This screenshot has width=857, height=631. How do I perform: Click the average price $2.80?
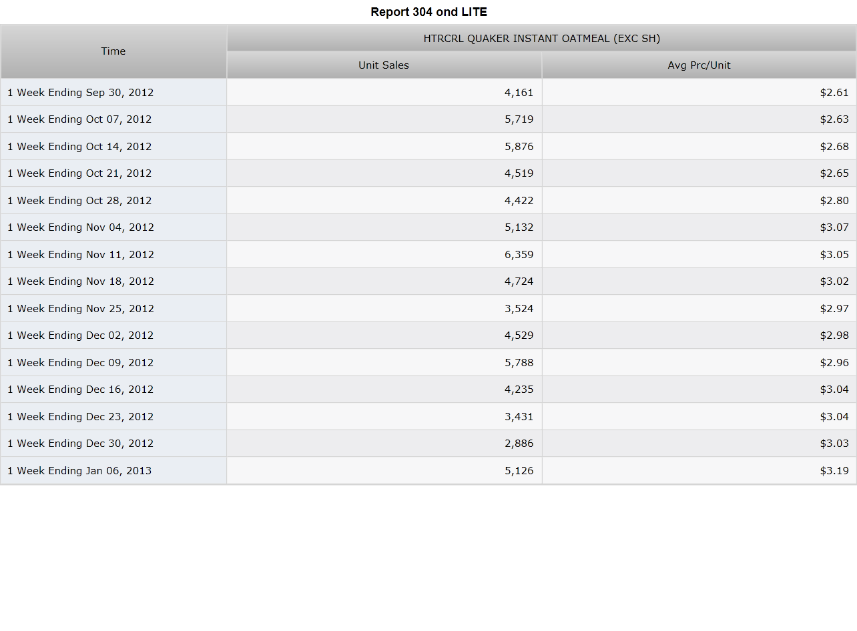pyautogui.click(x=834, y=201)
